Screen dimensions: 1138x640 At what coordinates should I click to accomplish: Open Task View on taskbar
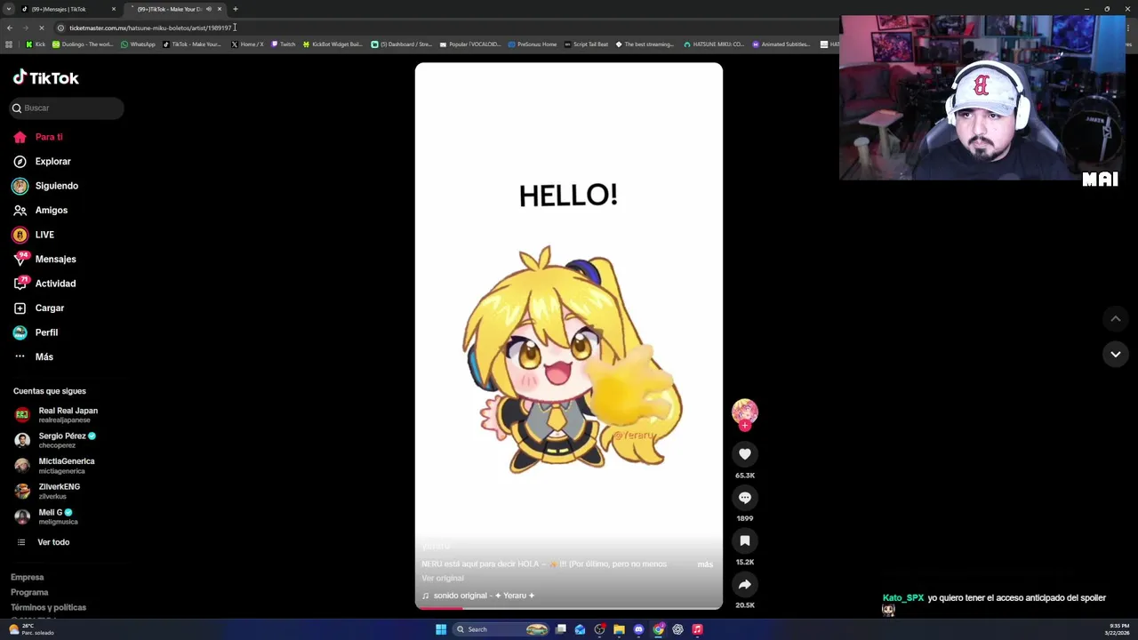561,629
